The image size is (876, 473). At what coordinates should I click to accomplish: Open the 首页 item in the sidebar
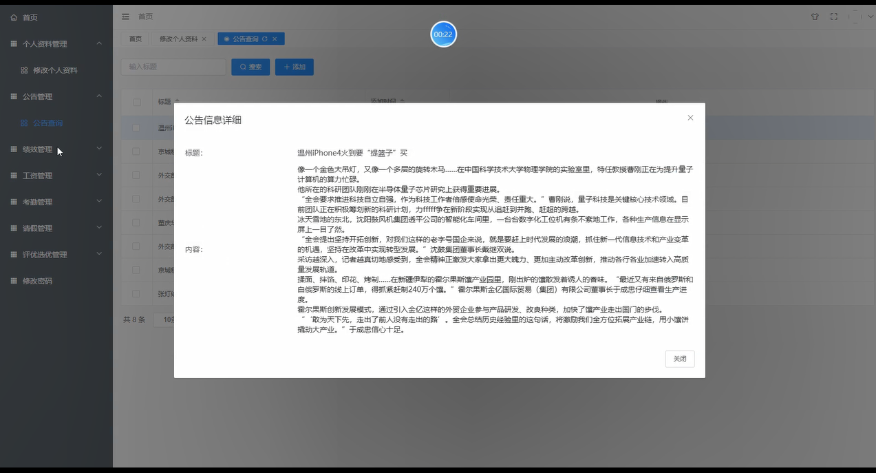point(56,17)
